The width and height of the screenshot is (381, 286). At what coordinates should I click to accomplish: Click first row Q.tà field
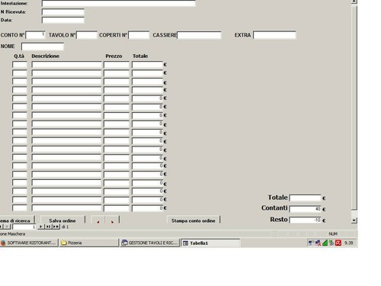pyautogui.click(x=20, y=65)
